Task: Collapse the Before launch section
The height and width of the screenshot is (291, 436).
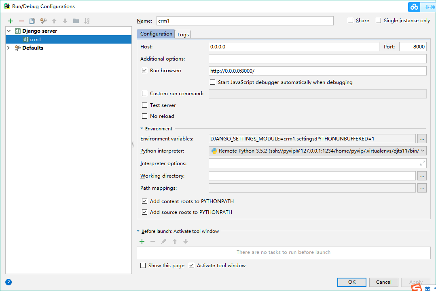Action: (x=138, y=231)
